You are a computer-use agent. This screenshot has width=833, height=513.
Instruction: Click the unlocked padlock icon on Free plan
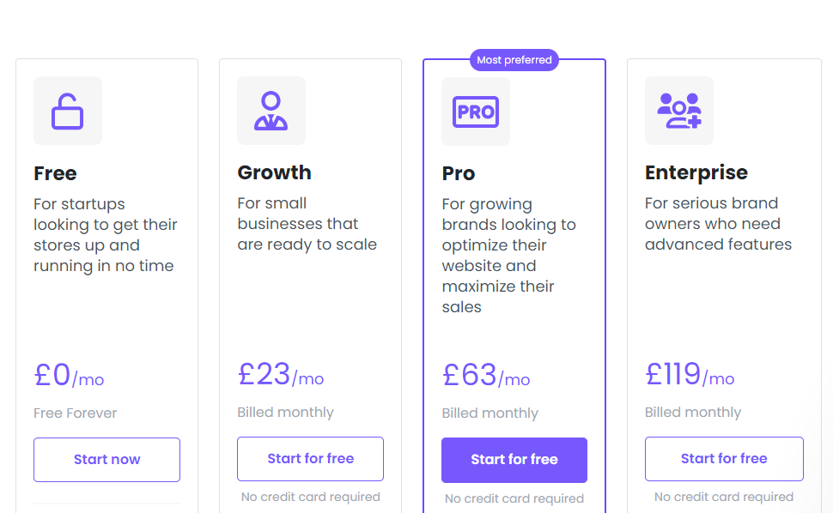pyautogui.click(x=68, y=111)
